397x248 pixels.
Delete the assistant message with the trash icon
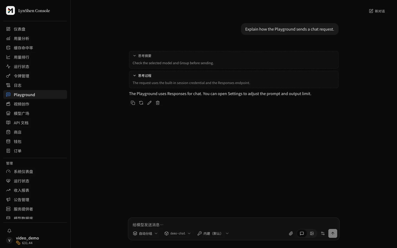pos(158,103)
